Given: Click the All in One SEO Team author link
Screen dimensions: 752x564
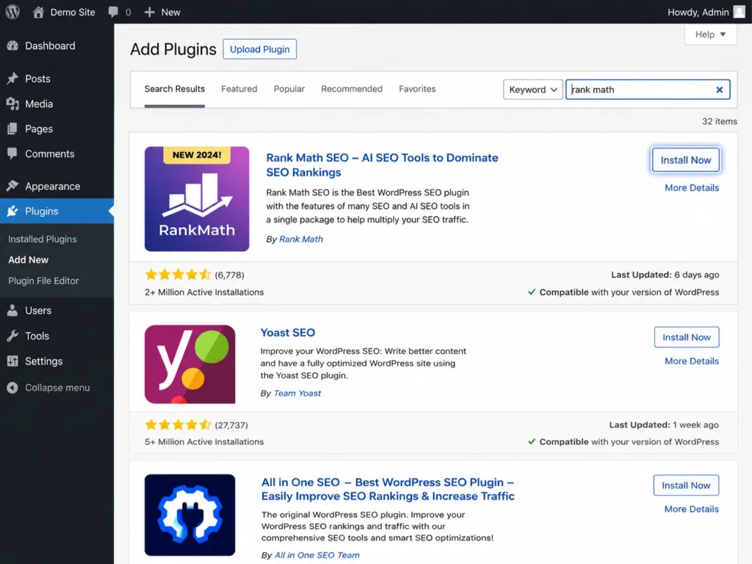Looking at the screenshot, I should click(317, 555).
